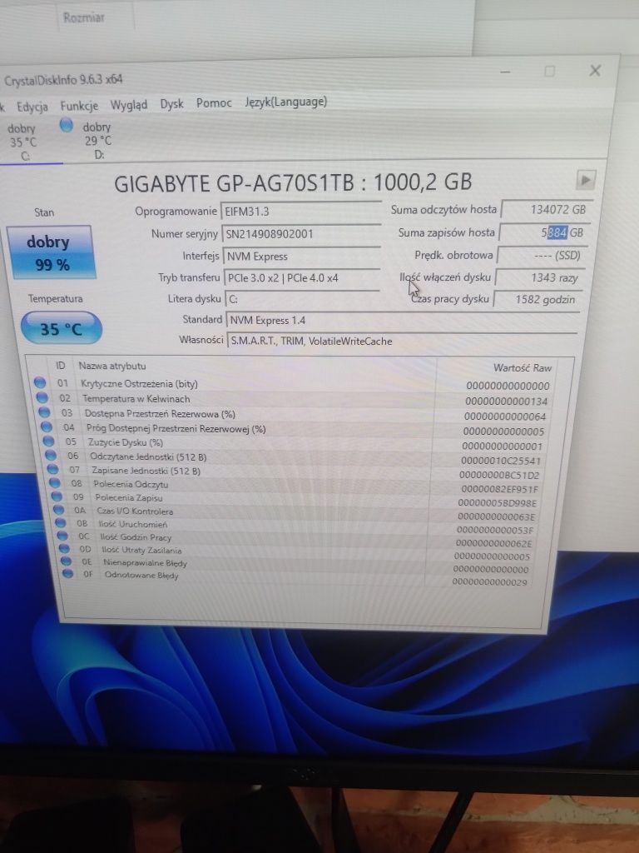Click status icon for Ilość Utraty Zasilania row
Viewport: 639px width, 853px height.
[64, 548]
